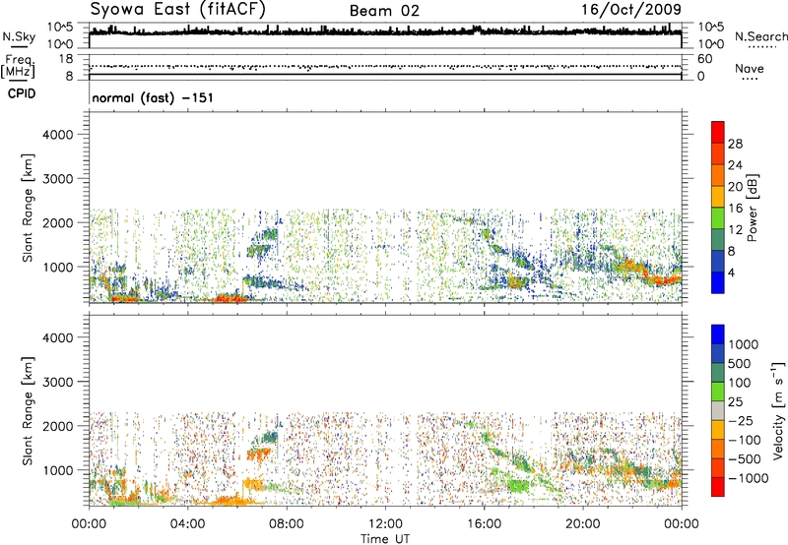Click the '18' frequency axis tick label
The image size is (788, 545).
pyautogui.click(x=65, y=59)
